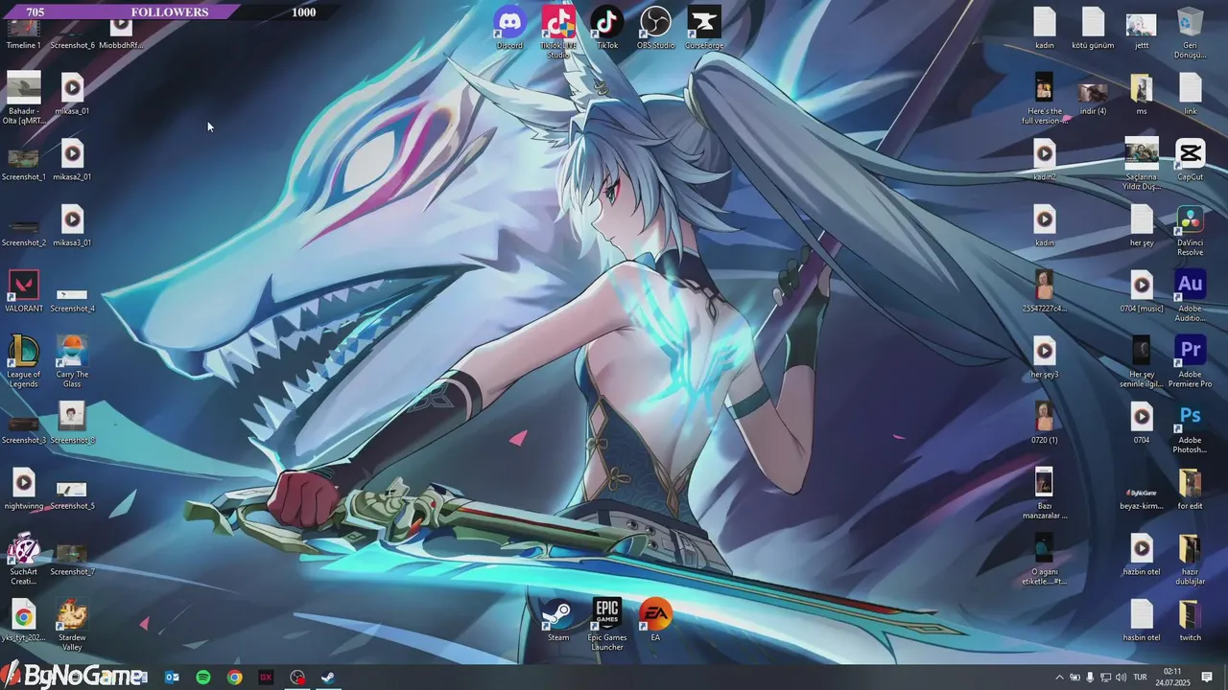
Task: Select the VALORANT desktop shortcut
Action: [24, 291]
